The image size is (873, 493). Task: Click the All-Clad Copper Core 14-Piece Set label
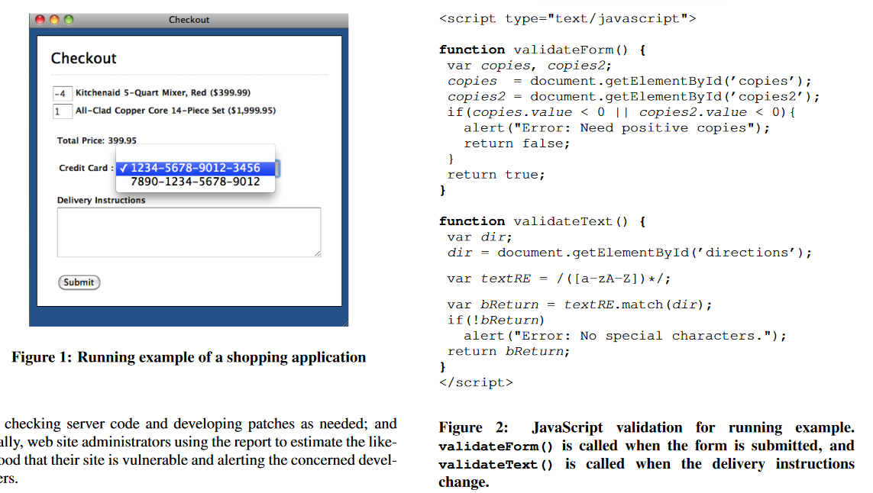point(175,111)
